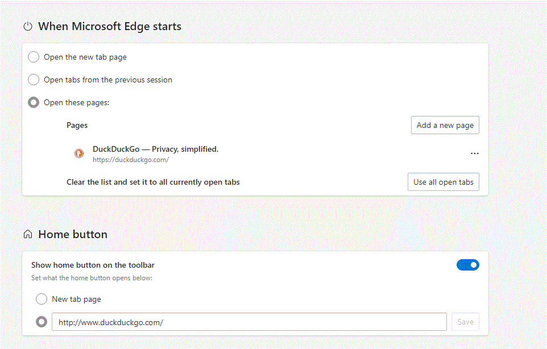The height and width of the screenshot is (349, 547).
Task: Focus the home button URL input field
Action: tap(249, 322)
